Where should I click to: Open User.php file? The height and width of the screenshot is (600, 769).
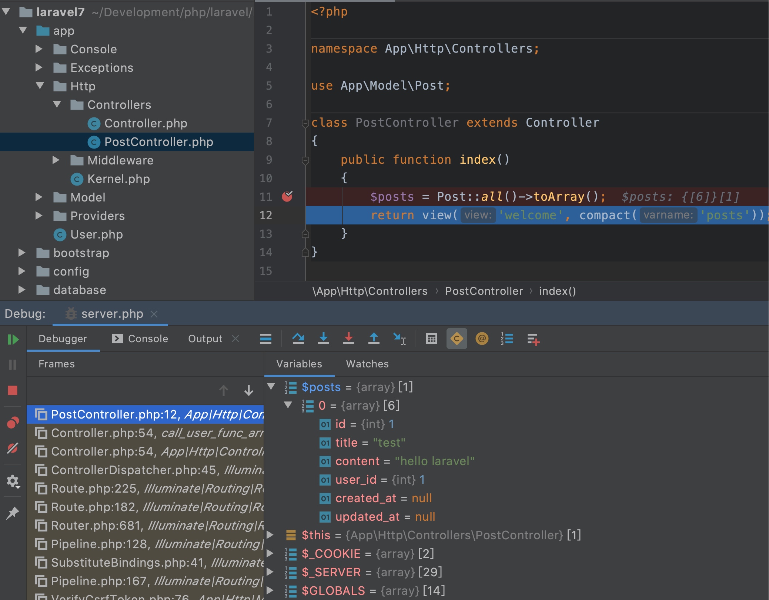coord(88,234)
